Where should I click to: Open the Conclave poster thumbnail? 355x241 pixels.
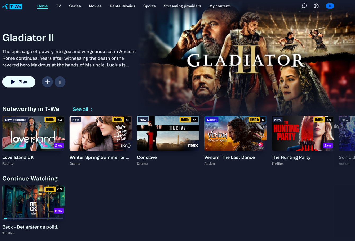point(168,133)
